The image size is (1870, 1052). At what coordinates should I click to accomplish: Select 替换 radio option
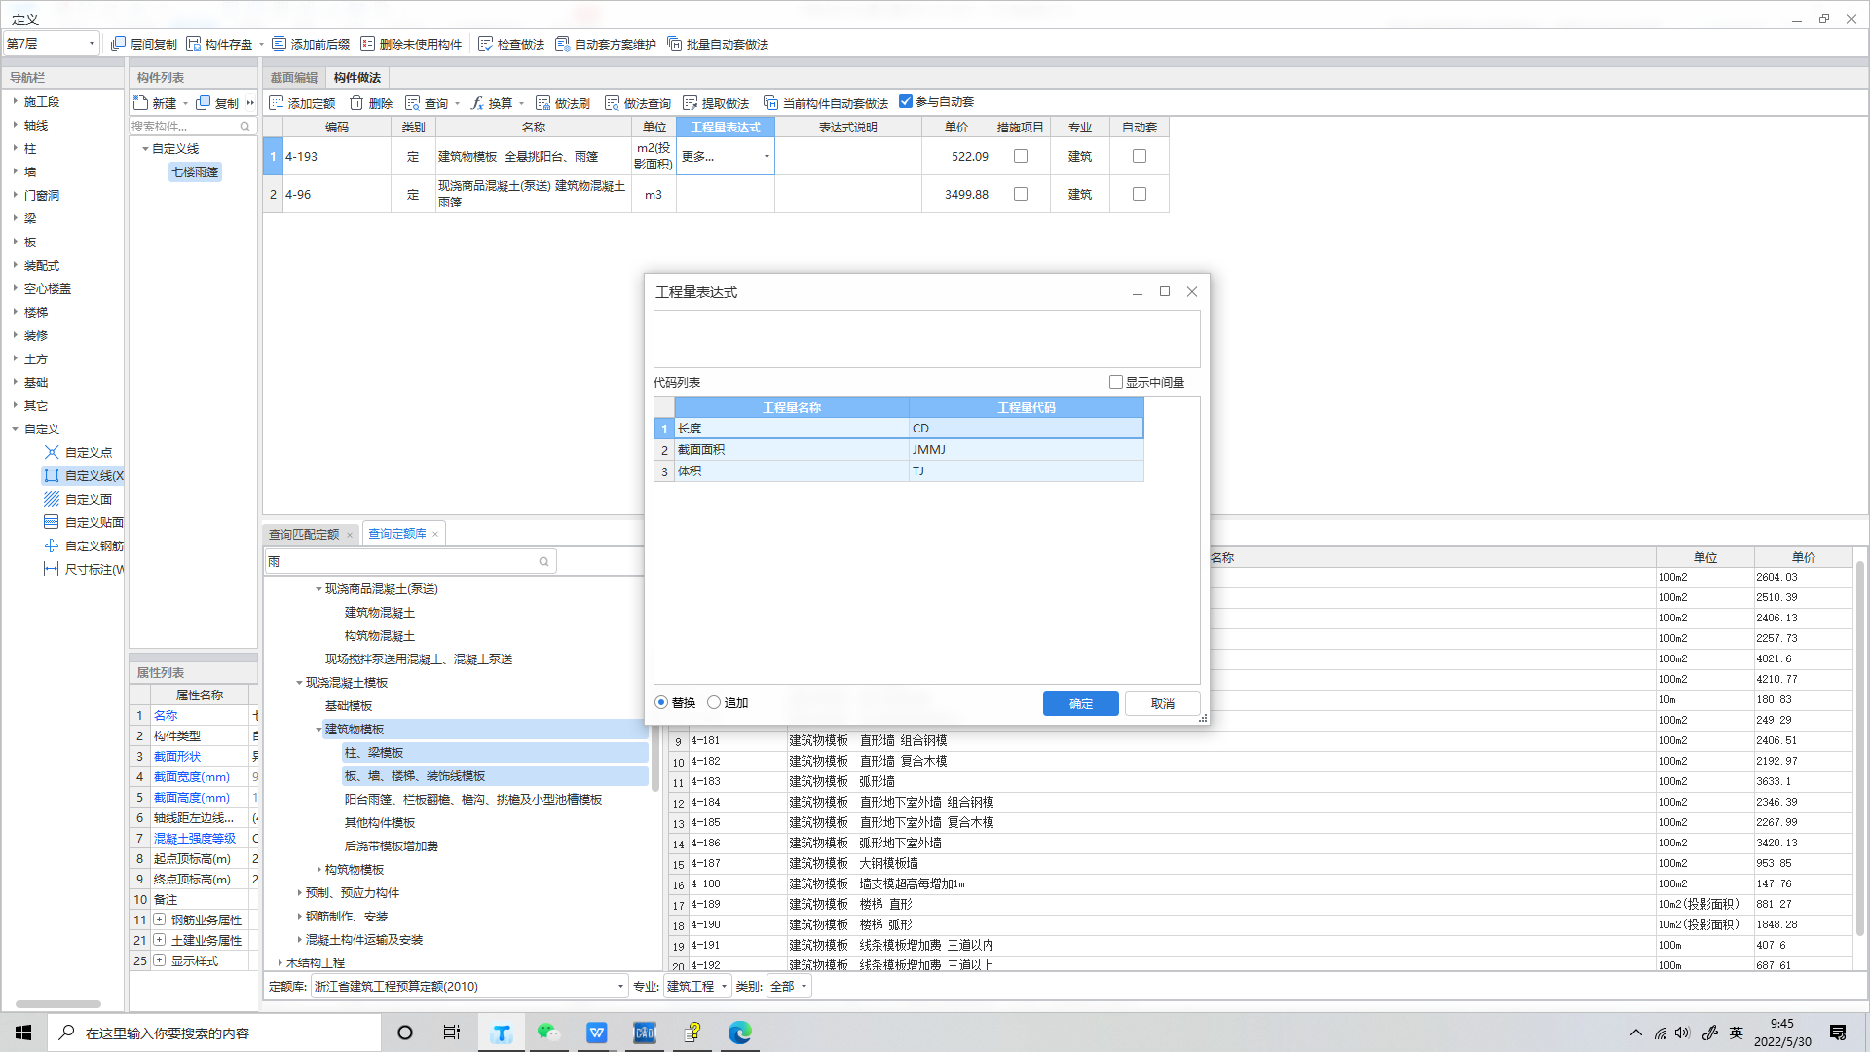click(662, 703)
